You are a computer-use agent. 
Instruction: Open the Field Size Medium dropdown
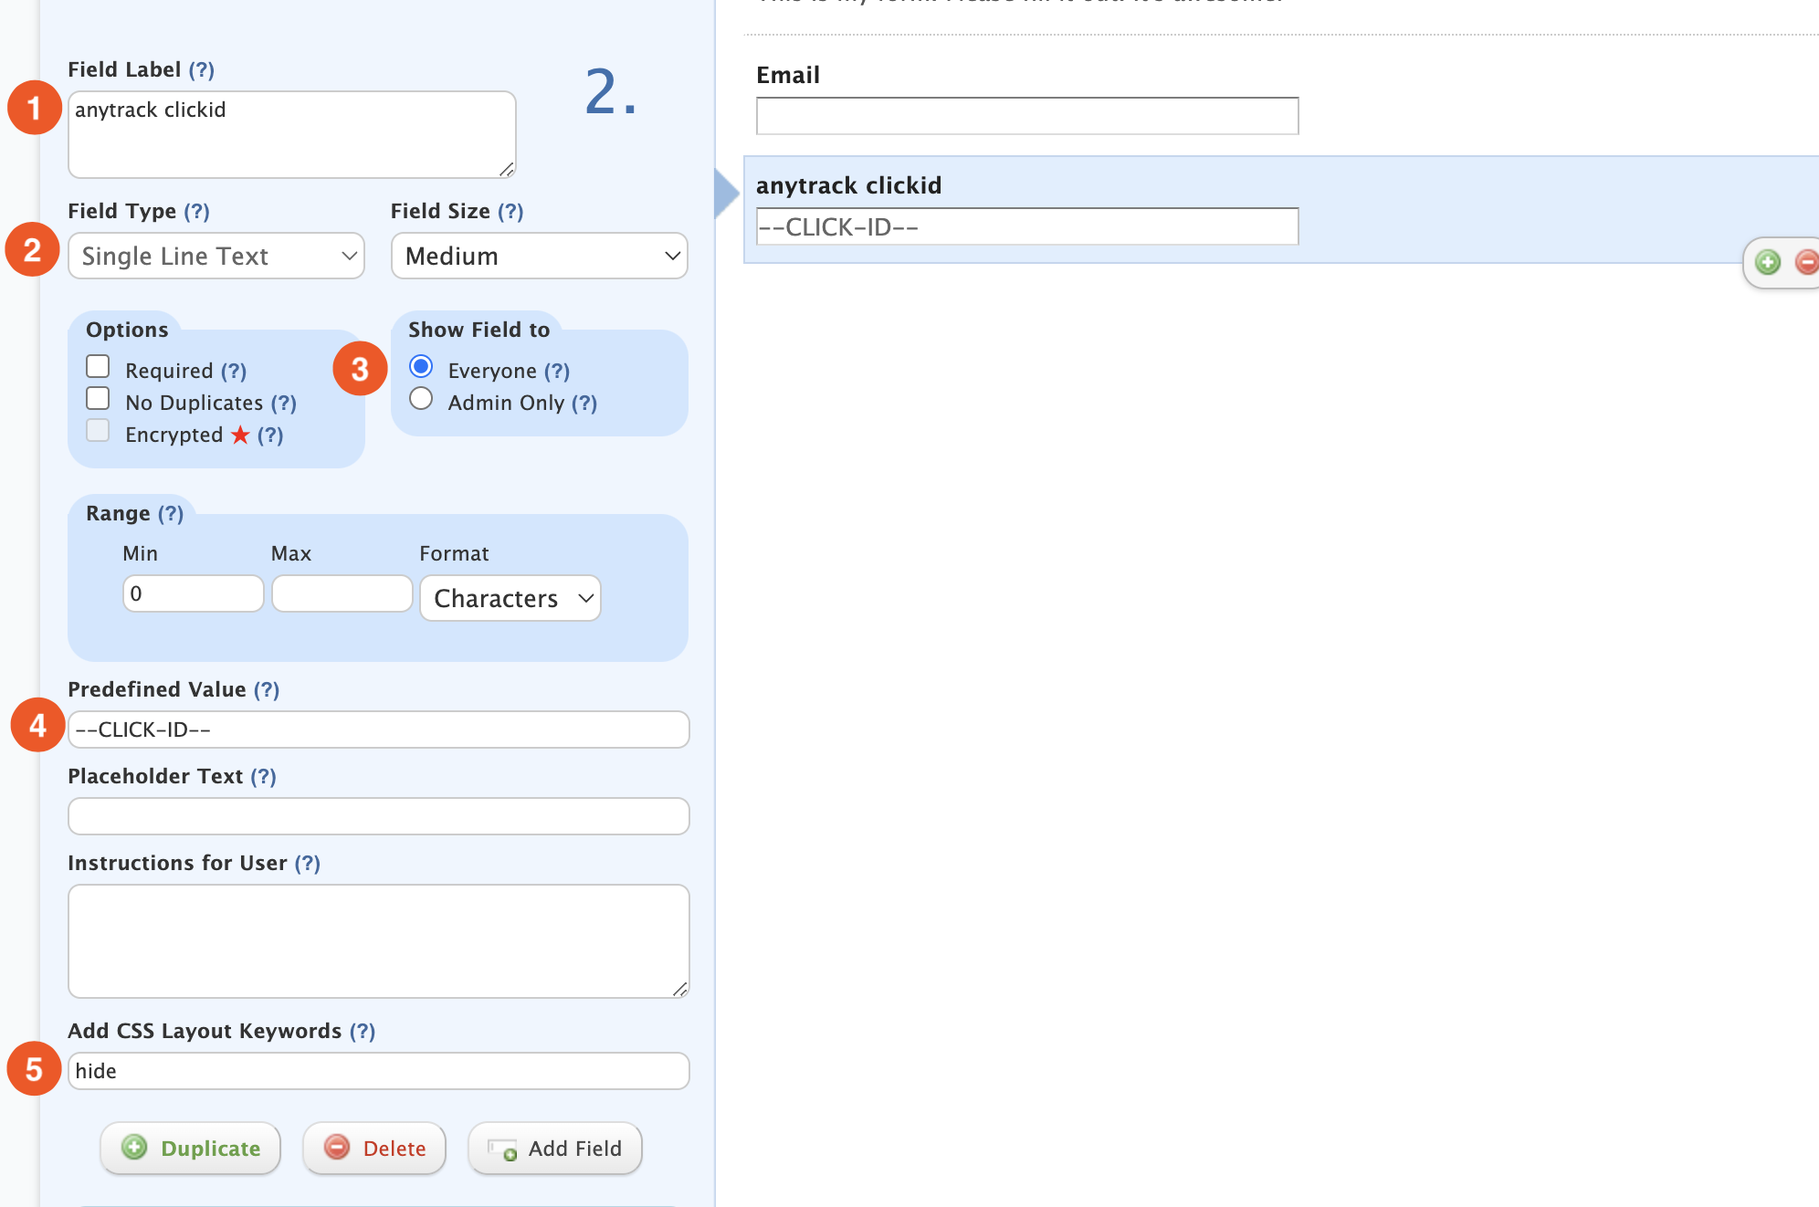(x=540, y=256)
